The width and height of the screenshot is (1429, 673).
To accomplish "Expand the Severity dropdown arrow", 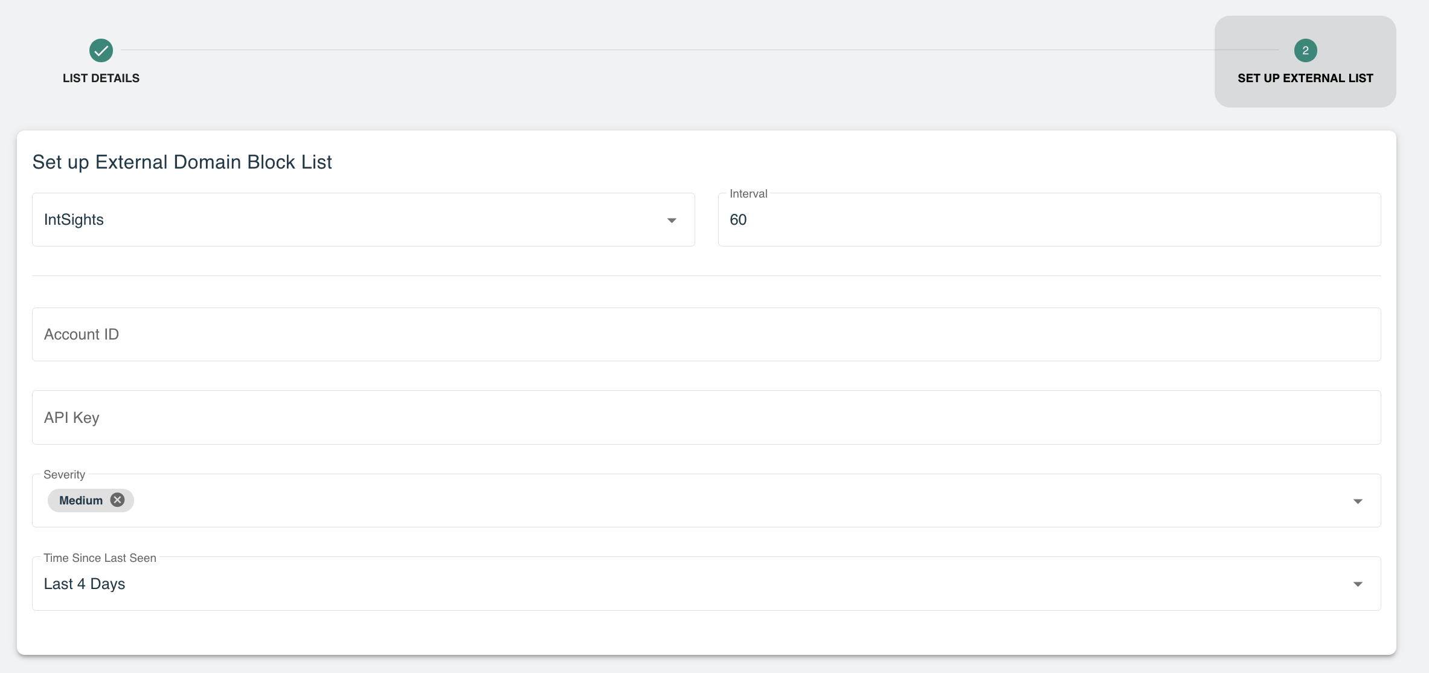I will [x=1358, y=501].
